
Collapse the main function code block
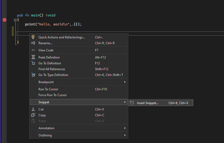(15, 20)
